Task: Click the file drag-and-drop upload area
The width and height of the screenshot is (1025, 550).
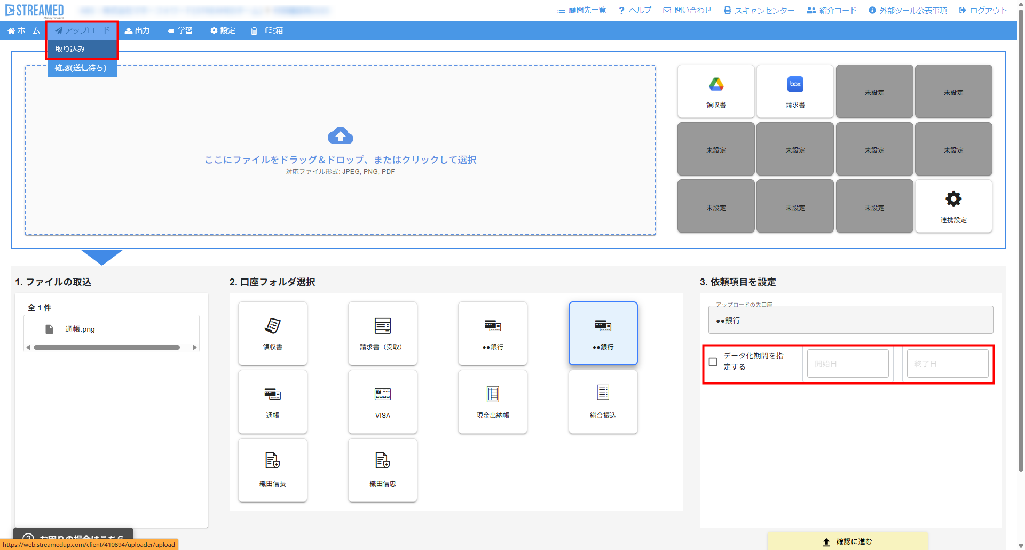Action: point(340,150)
